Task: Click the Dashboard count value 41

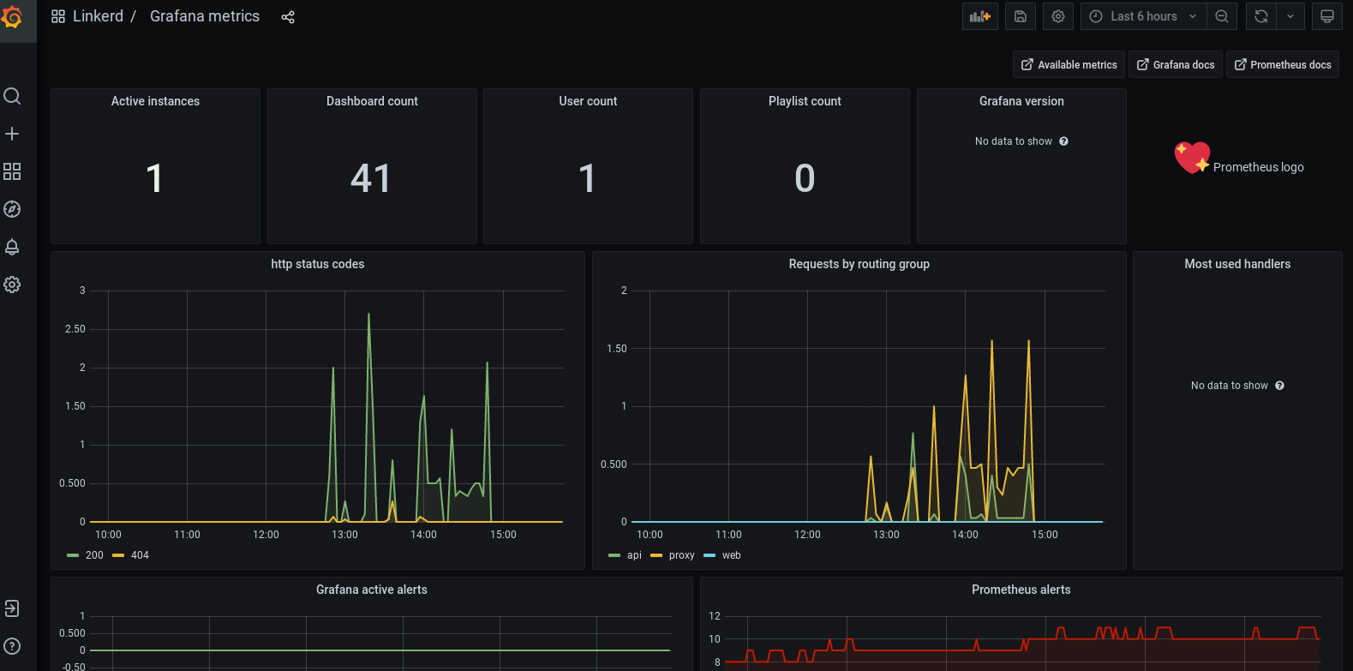Action: [371, 178]
